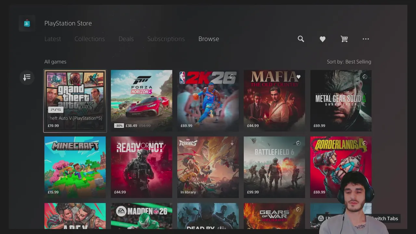
Task: Click the £38.49 price on Forza Horizon 5
Action: point(131,126)
